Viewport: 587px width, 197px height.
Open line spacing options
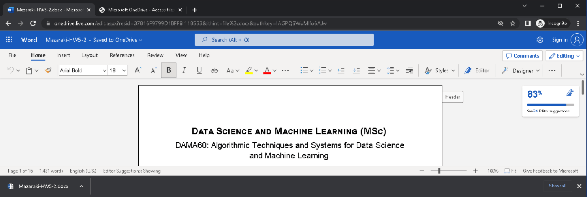[x=393, y=70]
